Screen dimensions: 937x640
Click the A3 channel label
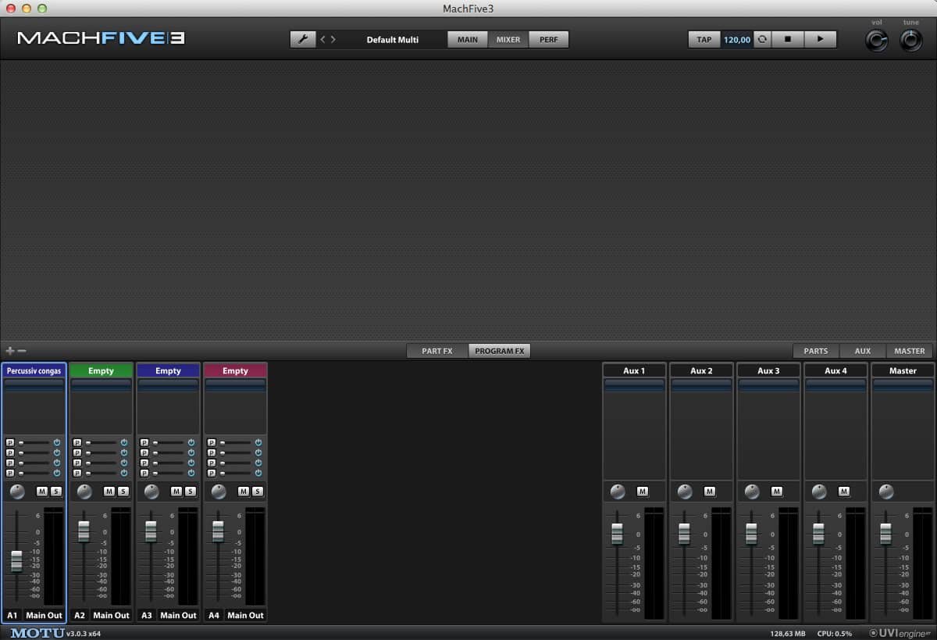[x=147, y=615]
